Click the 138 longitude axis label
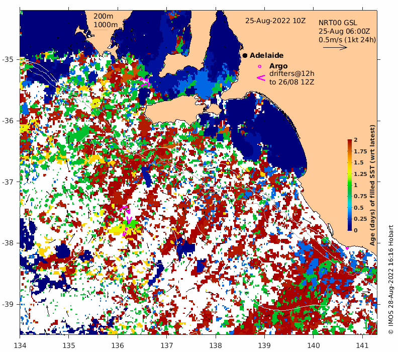The image size is (398, 352). click(216, 345)
